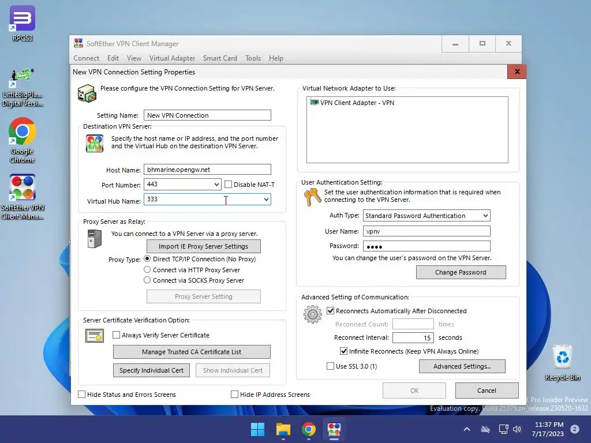The height and width of the screenshot is (443, 591).
Task: Click the proxy server tower icon
Action: 94,239
